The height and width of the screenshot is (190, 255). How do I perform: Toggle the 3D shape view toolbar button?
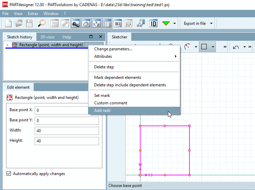(86, 23)
